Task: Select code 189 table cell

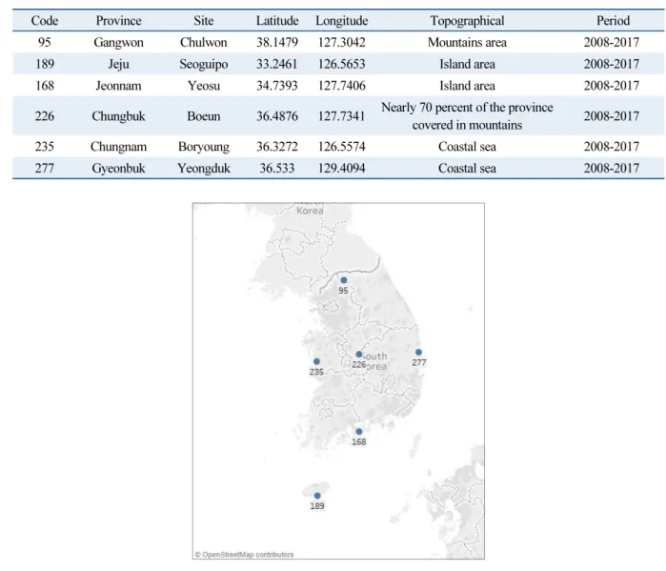Action: click(x=45, y=64)
